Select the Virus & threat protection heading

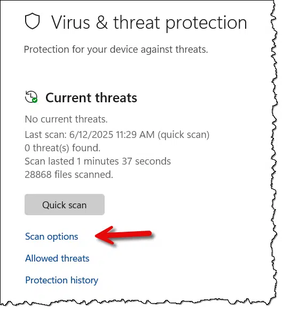tap(149, 23)
